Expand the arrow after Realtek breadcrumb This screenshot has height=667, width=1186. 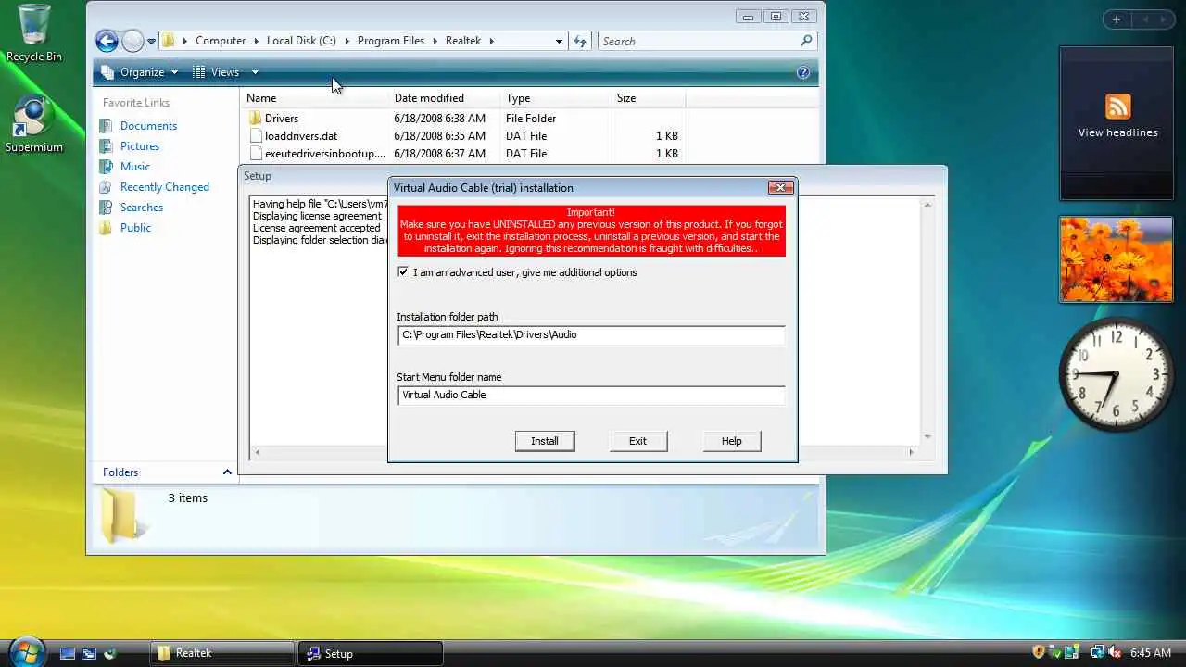click(491, 41)
